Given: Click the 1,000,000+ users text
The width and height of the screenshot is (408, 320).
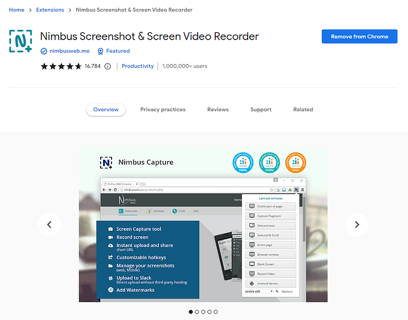Looking at the screenshot, I should pos(185,66).
